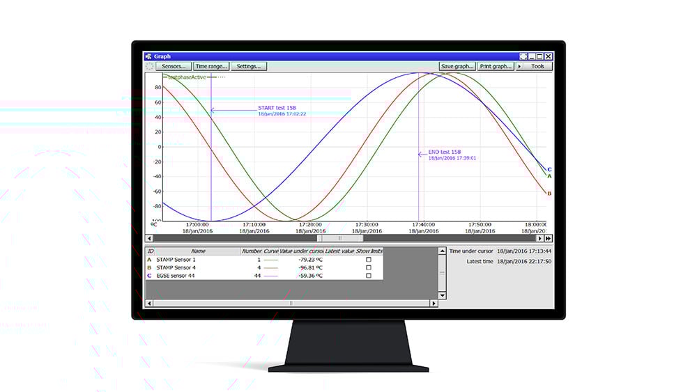This screenshot has height=392, width=697.
Task: Open the Time range... options
Action: [x=210, y=67]
